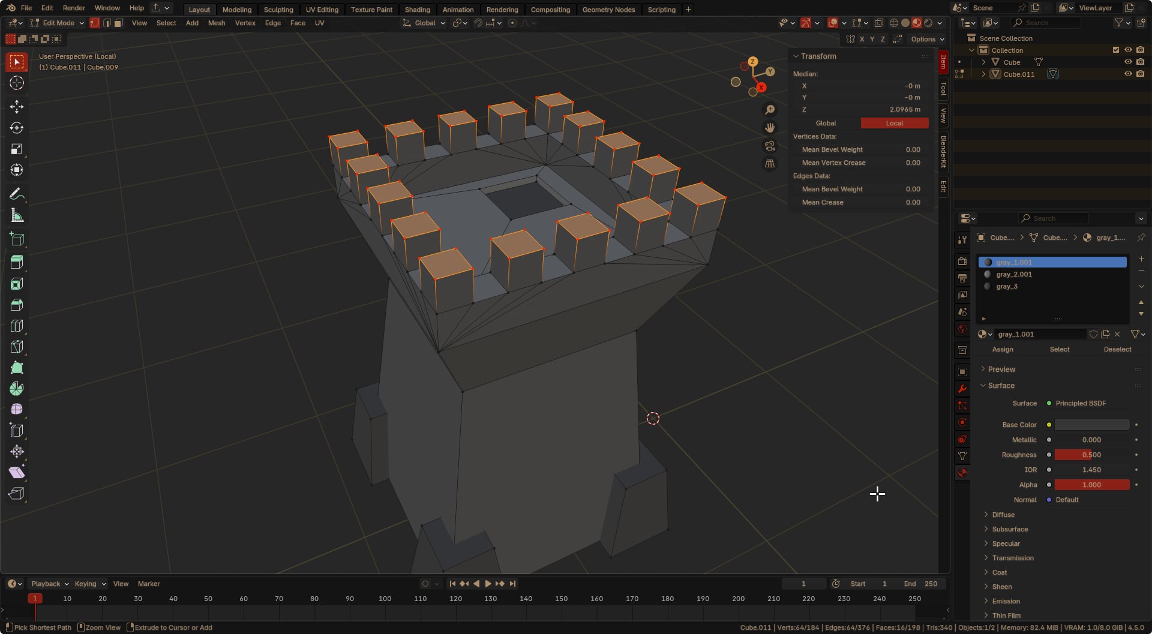
Task: Expand the Cube object in outliner
Action: 983,62
